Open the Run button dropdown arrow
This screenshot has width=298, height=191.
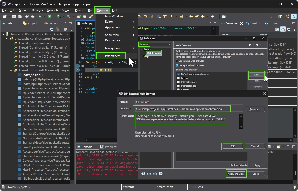pyautogui.click(x=54, y=17)
